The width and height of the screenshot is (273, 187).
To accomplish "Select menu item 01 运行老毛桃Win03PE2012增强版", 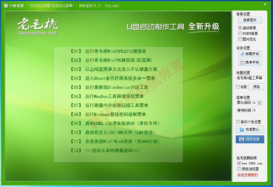I will click(x=108, y=51).
